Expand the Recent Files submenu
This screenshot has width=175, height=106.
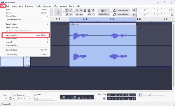pyautogui.click(x=26, y=16)
